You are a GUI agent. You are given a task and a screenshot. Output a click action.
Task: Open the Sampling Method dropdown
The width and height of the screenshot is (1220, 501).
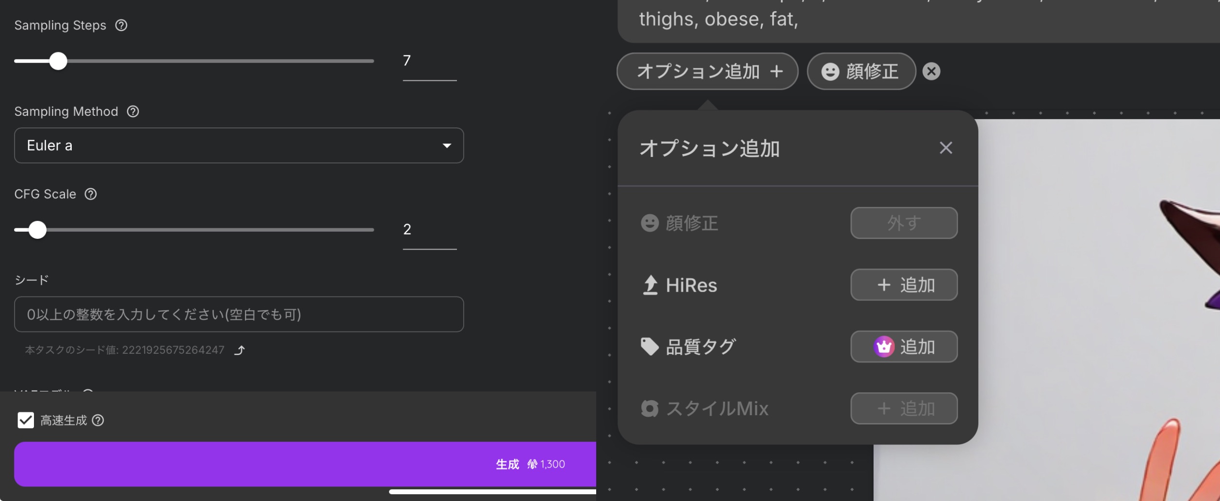[x=239, y=145]
